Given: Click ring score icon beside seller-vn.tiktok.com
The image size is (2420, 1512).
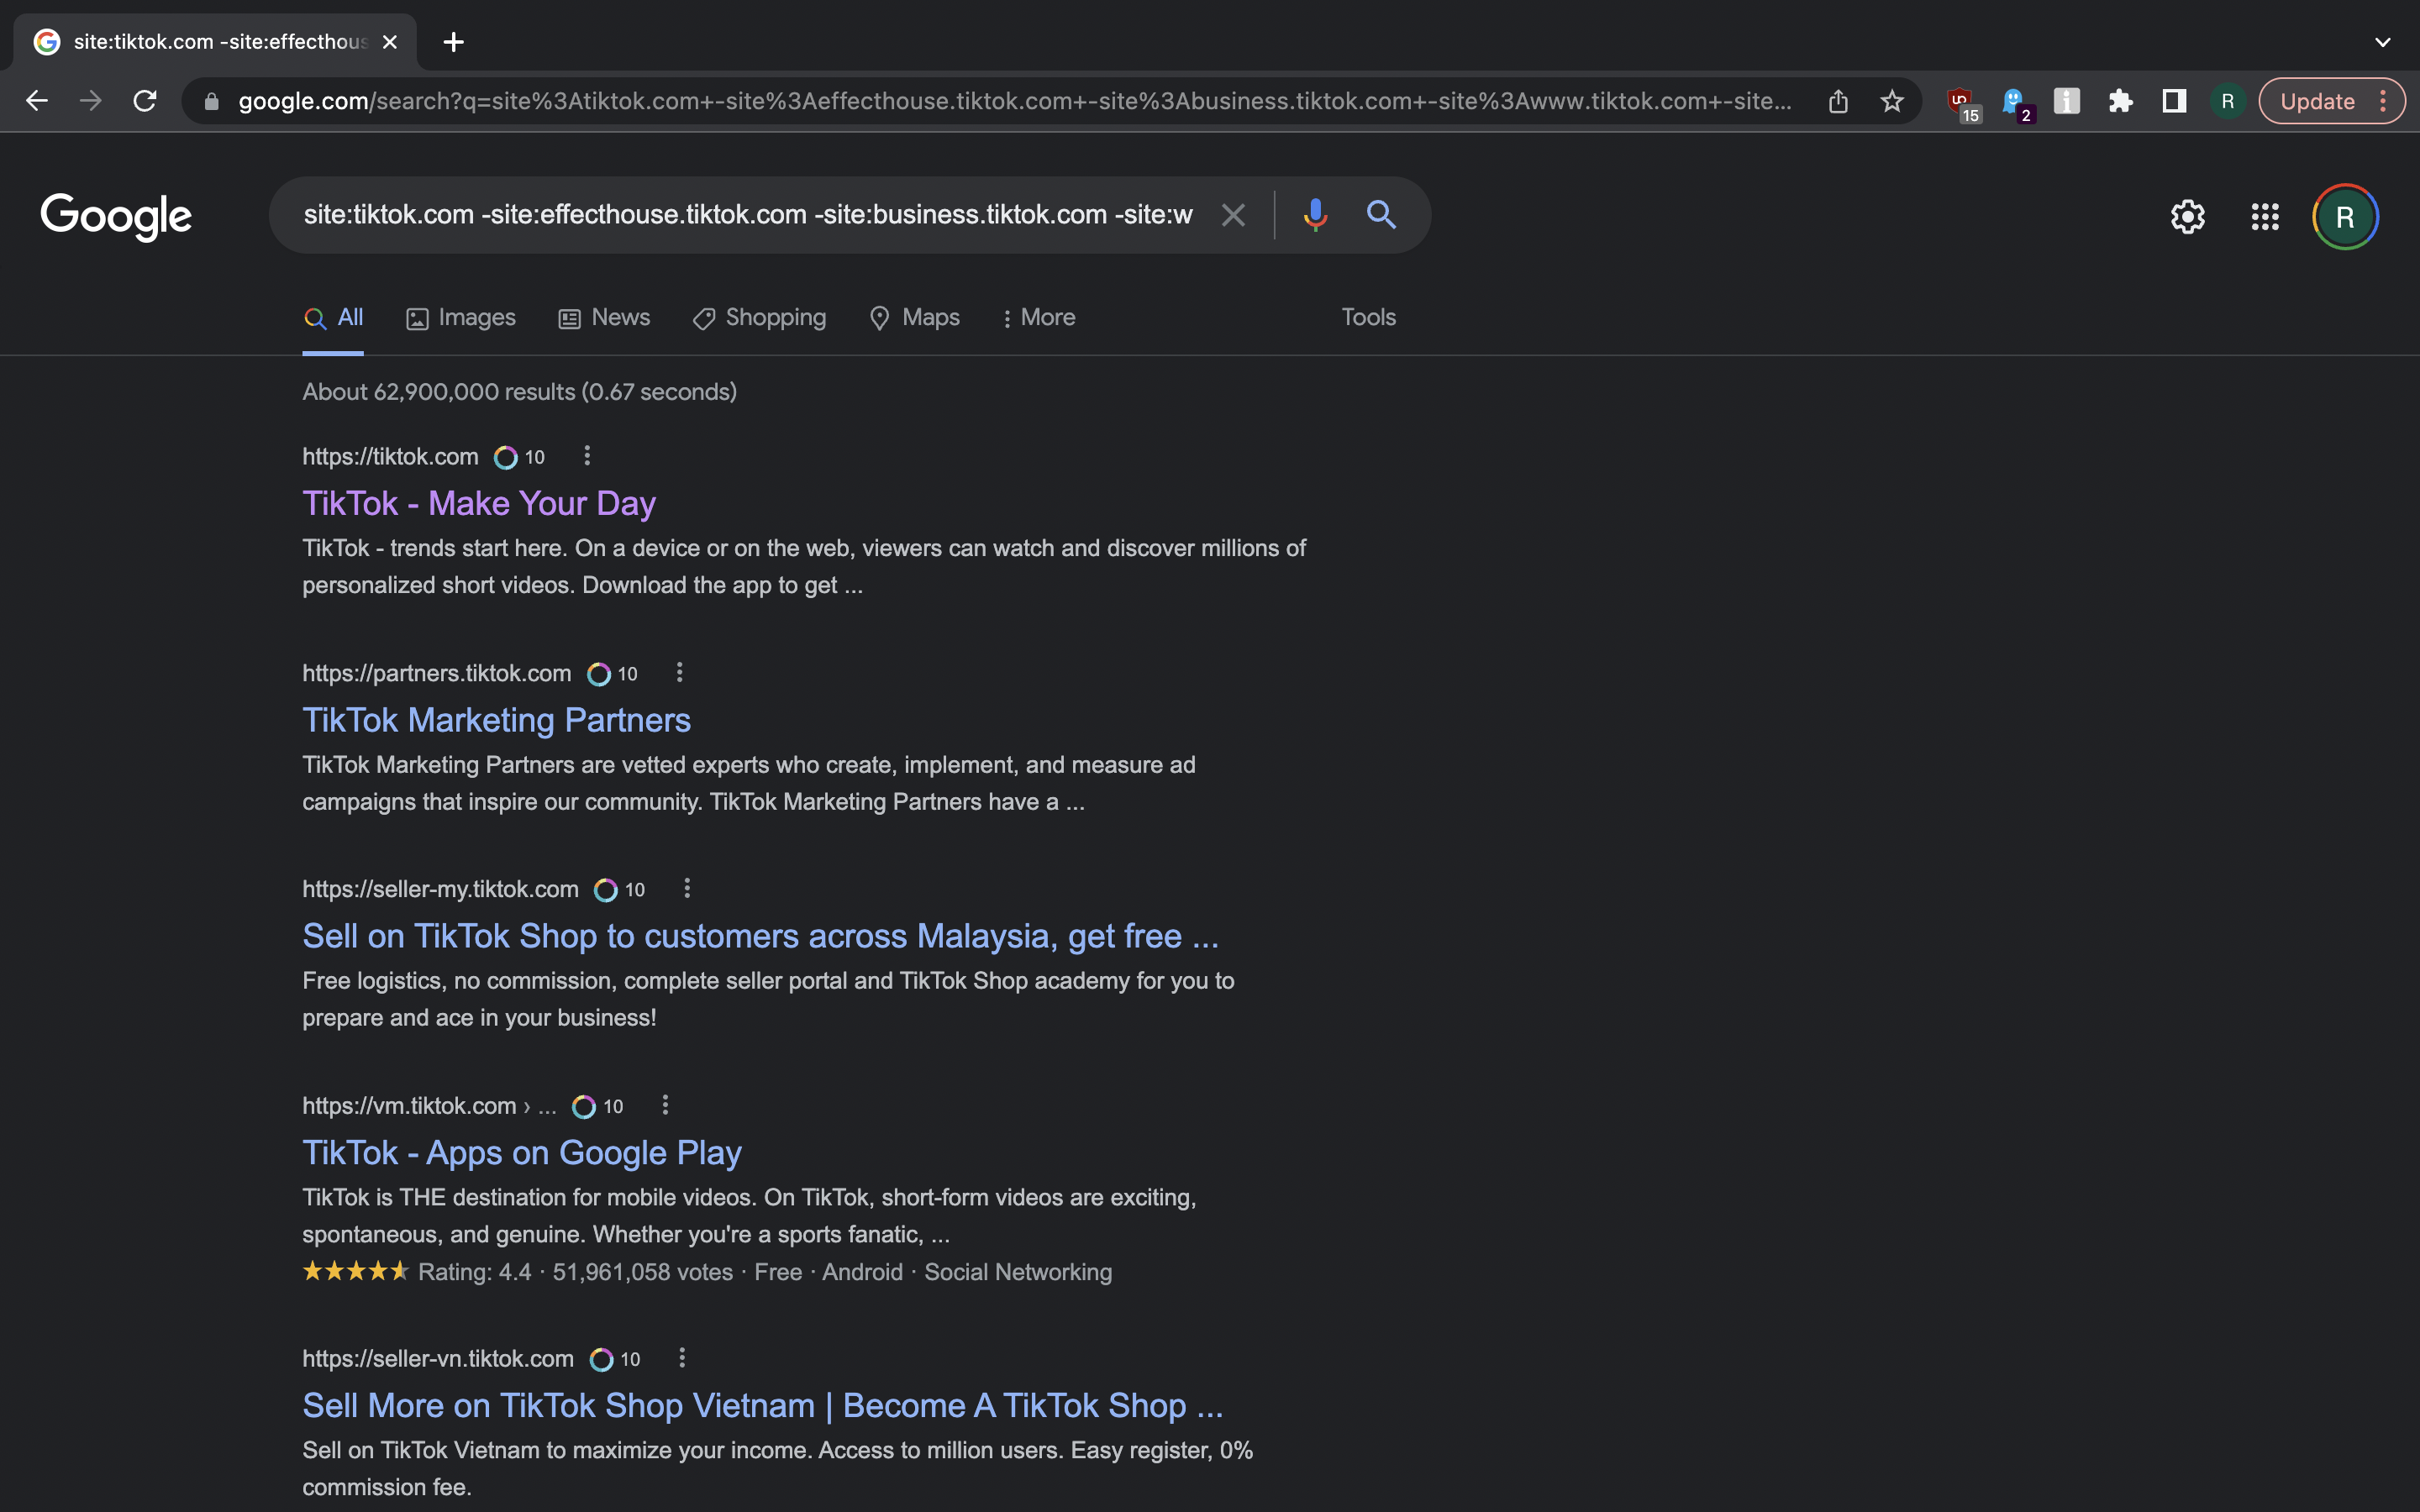Looking at the screenshot, I should (x=601, y=1359).
